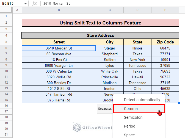The image size is (185, 138).
Task: Select cell containing 60 Beeson Ave
Action: 59,54
